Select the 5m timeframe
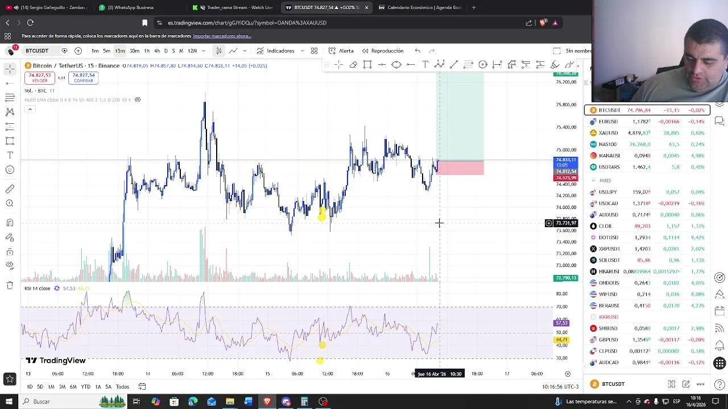 (x=106, y=51)
